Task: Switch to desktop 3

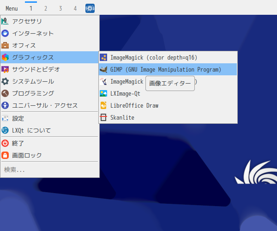Action: (x=60, y=8)
